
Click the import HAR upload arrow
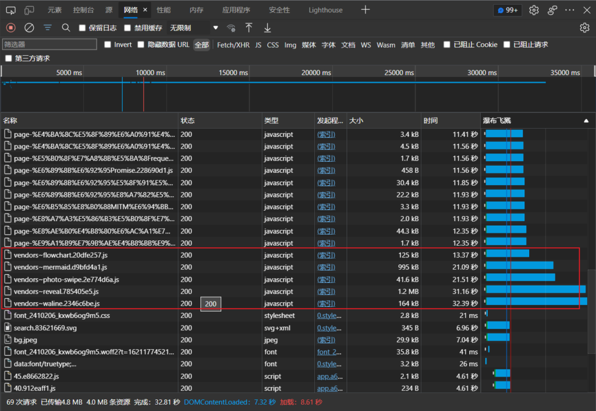click(x=249, y=28)
